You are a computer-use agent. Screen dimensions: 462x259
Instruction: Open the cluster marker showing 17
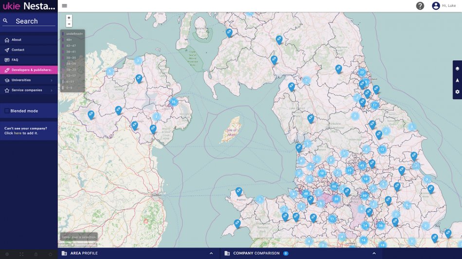[x=374, y=105]
